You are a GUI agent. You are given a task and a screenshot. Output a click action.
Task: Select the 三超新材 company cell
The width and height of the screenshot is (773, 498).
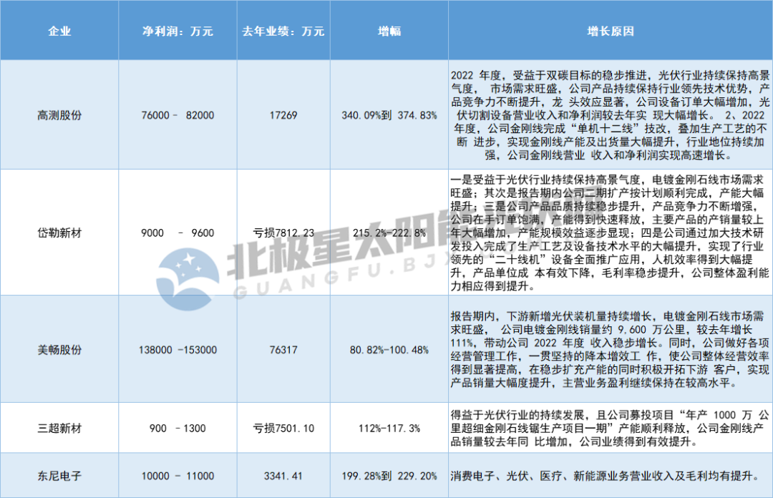pos(59,428)
